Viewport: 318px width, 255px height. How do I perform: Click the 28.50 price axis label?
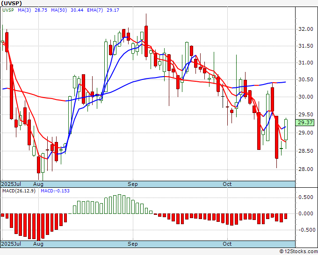pos(306,151)
